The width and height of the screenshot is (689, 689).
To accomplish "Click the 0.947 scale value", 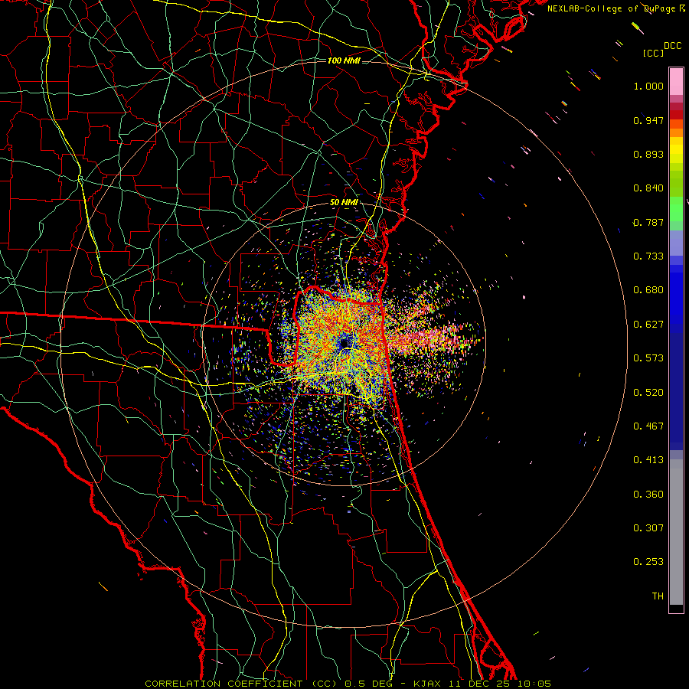I will (648, 120).
